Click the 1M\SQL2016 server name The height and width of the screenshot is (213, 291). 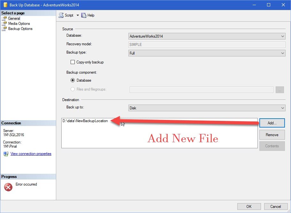(x=13, y=135)
